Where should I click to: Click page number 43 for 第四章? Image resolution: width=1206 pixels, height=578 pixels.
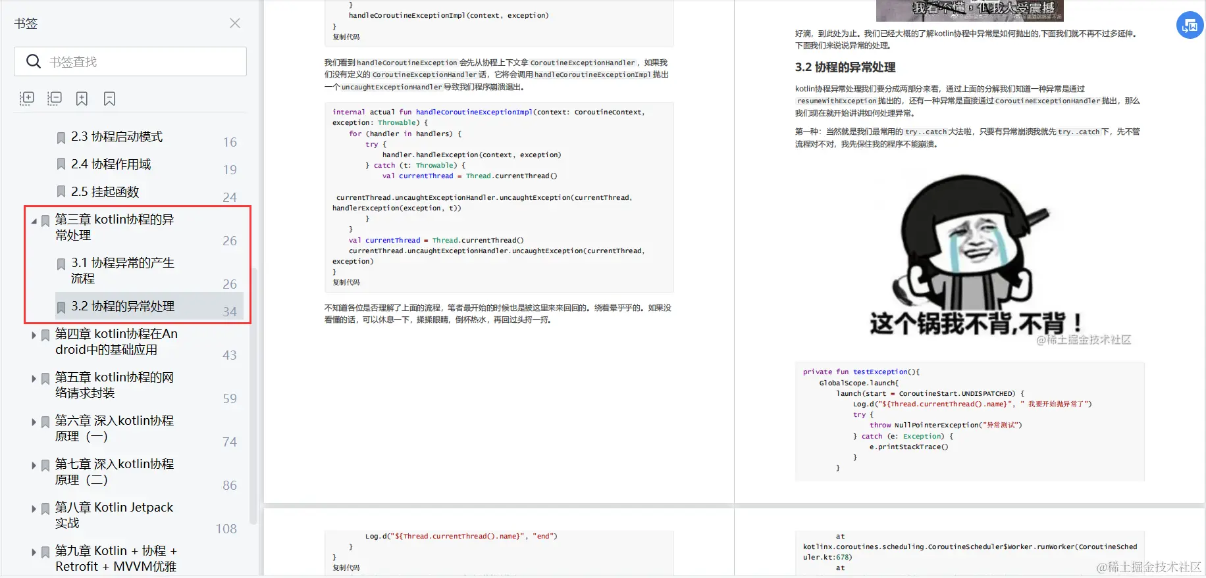[x=230, y=355]
